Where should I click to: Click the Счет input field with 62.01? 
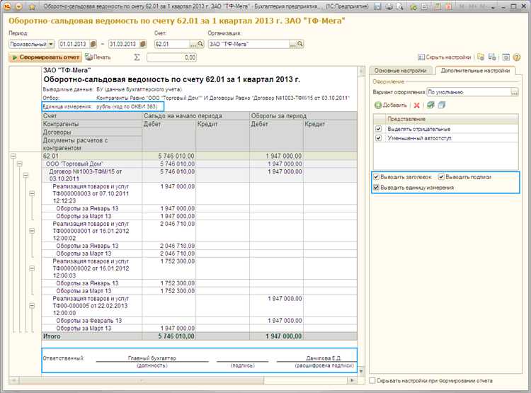coord(170,44)
